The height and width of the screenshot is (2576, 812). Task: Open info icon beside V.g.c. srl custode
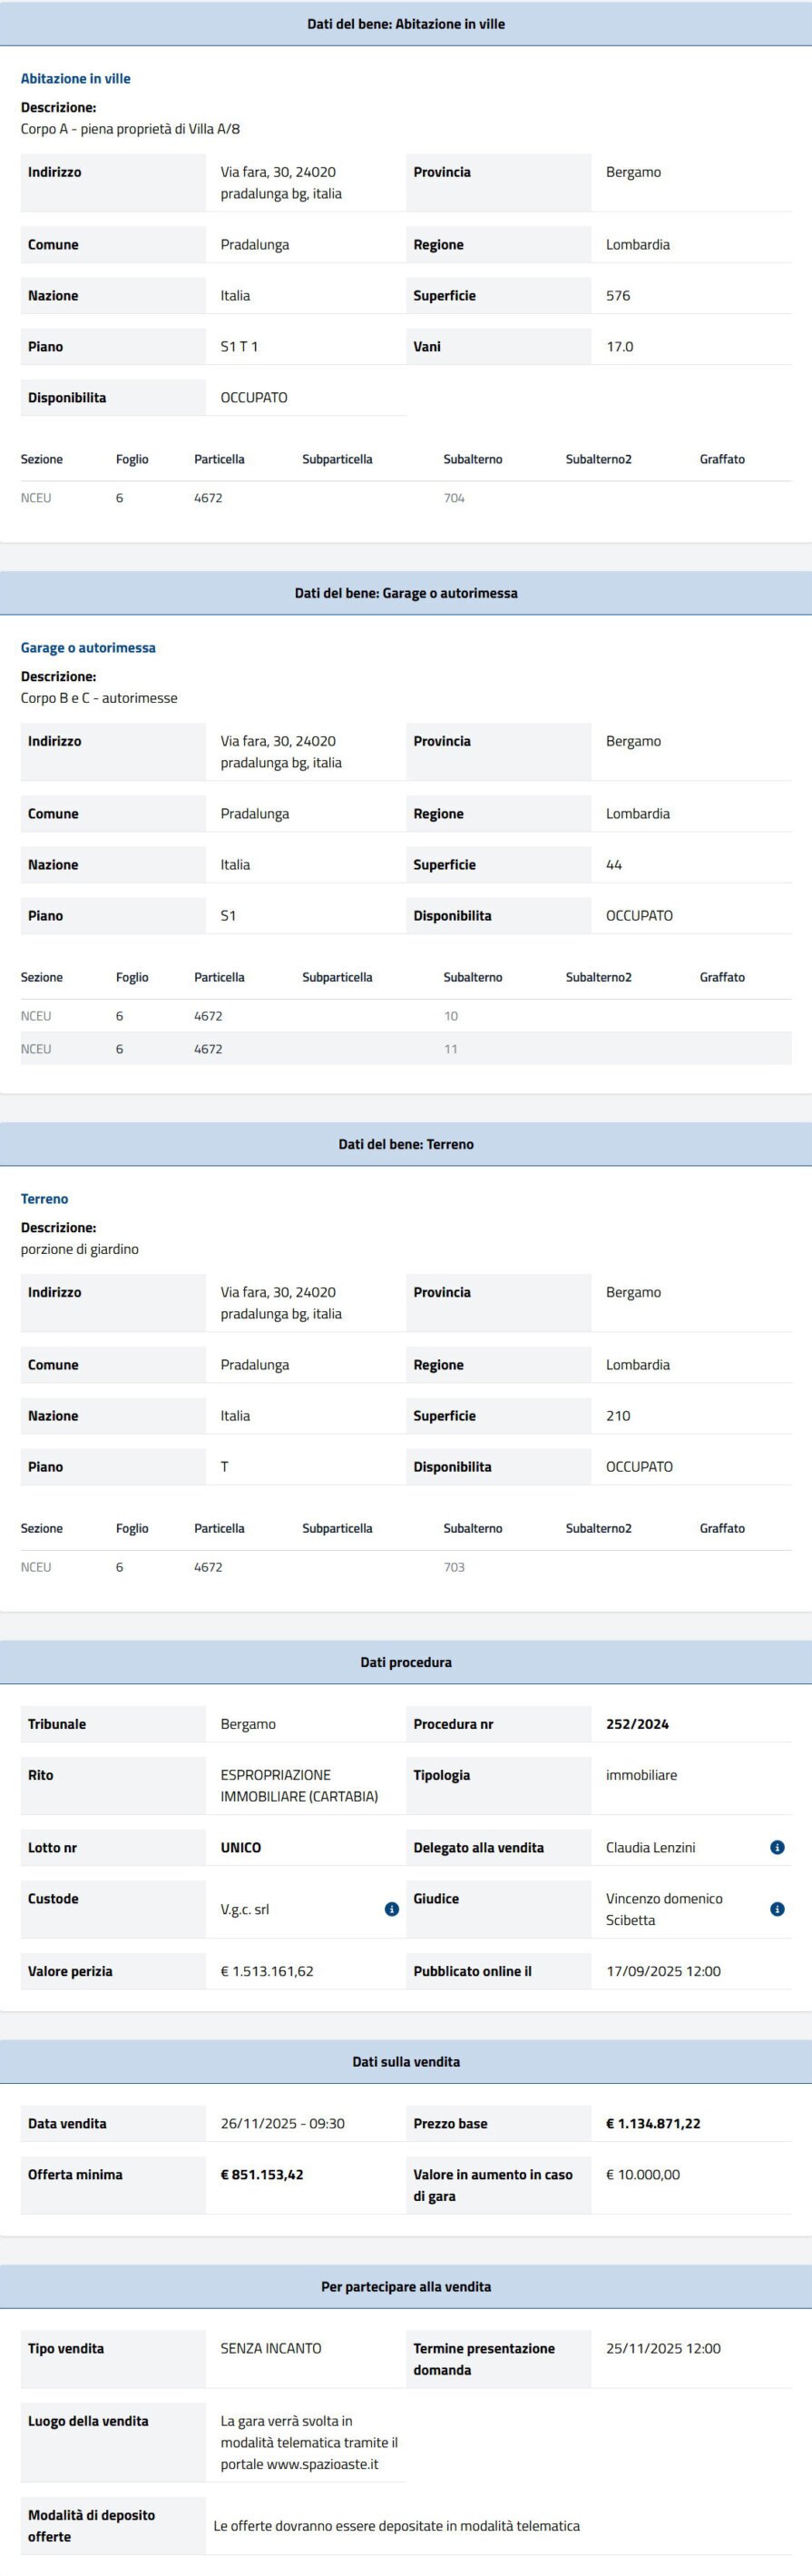point(392,1909)
